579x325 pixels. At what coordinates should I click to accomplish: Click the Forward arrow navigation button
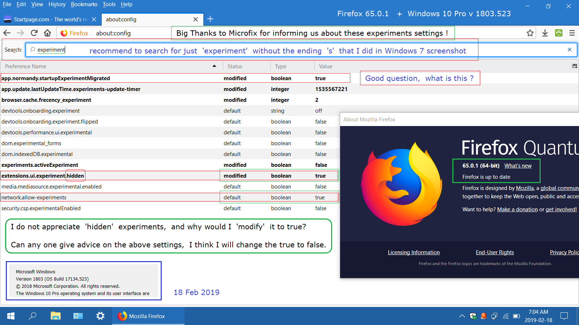20,33
